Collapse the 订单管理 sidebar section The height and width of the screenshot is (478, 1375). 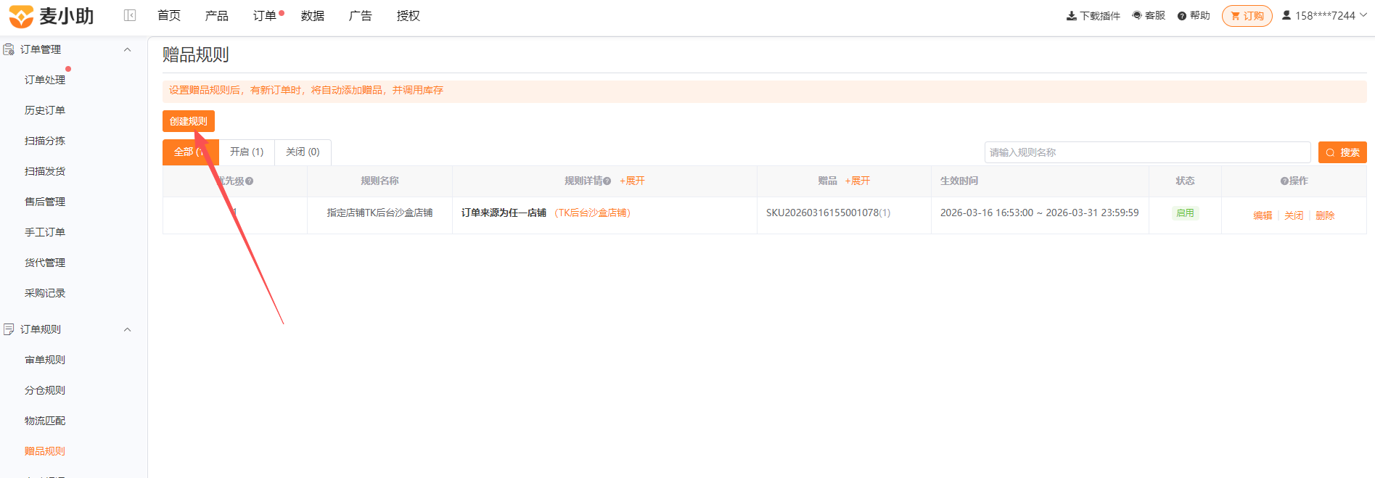pyautogui.click(x=128, y=49)
